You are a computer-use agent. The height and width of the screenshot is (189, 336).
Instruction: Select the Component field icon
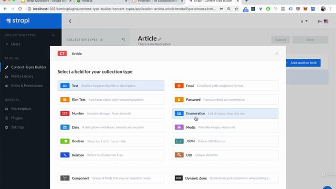click(x=65, y=178)
